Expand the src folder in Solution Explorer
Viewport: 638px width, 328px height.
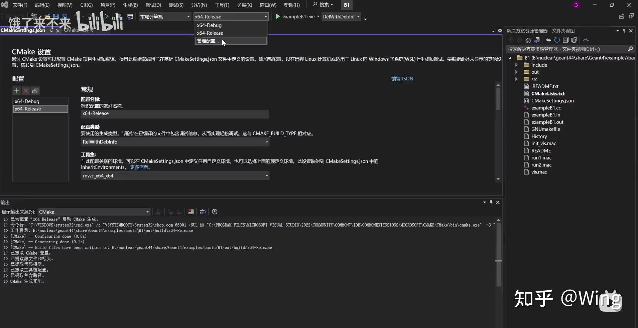coord(516,79)
